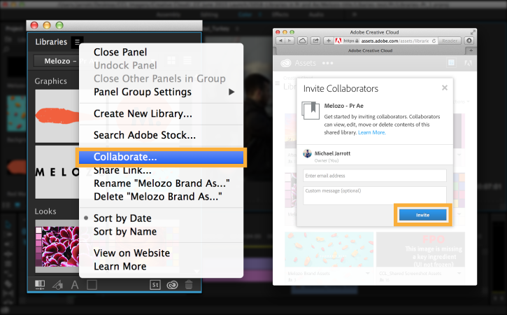Click the Creative Cloud logo beside Assets
This screenshot has height=315, width=507.
(x=285, y=63)
